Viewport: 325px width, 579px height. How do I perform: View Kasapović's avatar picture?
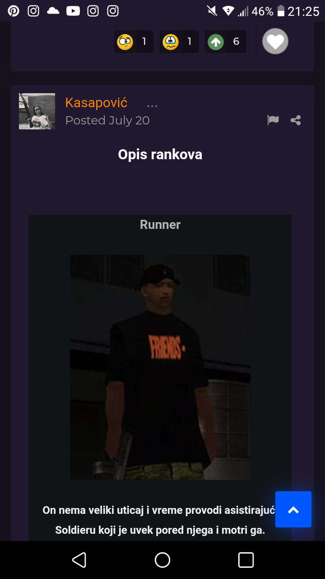pos(37,111)
